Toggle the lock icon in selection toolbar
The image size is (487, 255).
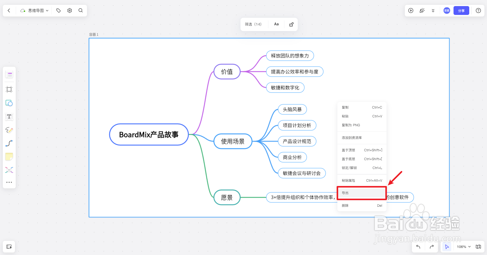tap(291, 24)
